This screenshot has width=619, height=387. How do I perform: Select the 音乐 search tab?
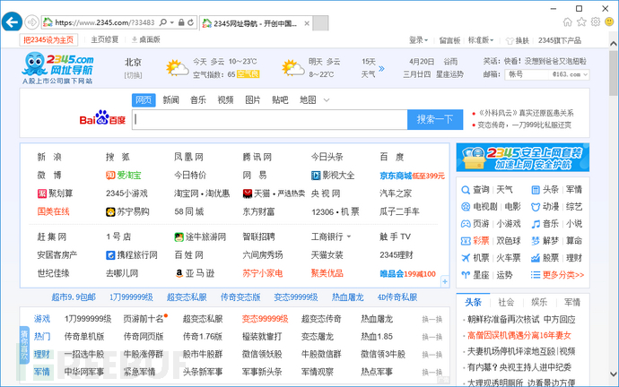(198, 100)
